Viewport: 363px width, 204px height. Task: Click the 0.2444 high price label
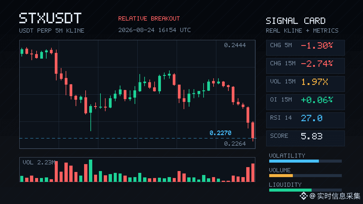235,45
